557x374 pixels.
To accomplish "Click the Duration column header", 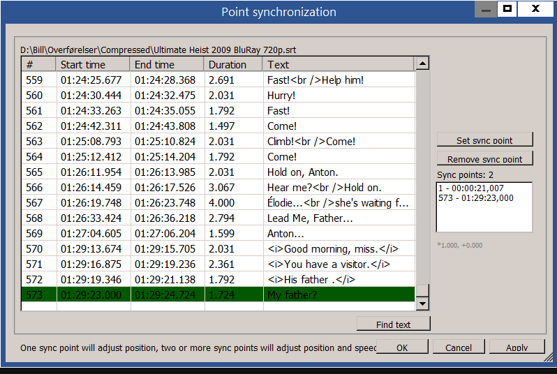I will pyautogui.click(x=232, y=65).
